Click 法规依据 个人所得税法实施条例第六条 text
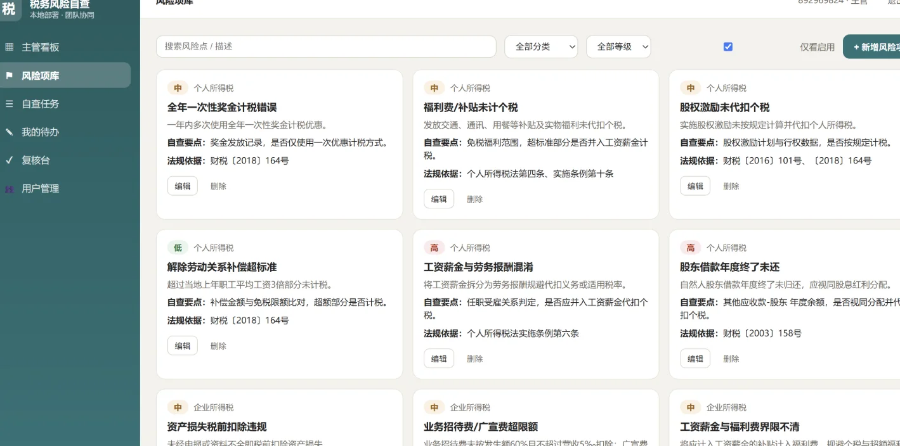900x446 pixels. pyautogui.click(x=501, y=333)
